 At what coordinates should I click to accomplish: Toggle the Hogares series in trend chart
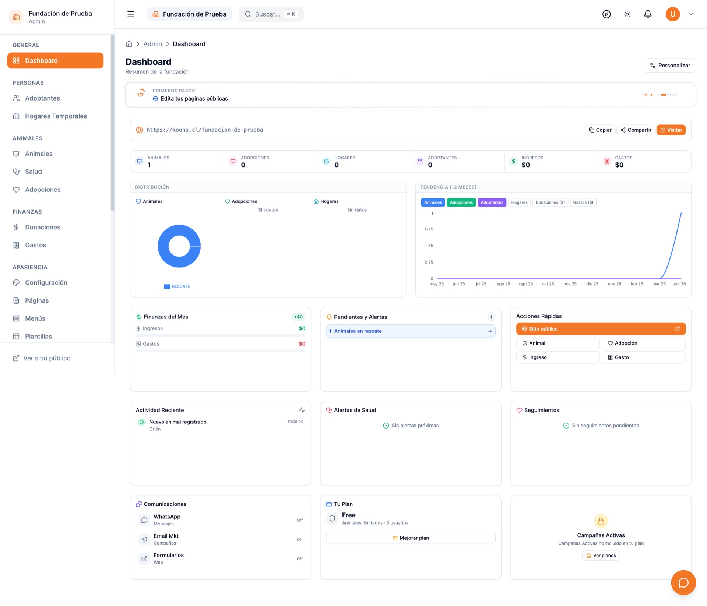519,202
